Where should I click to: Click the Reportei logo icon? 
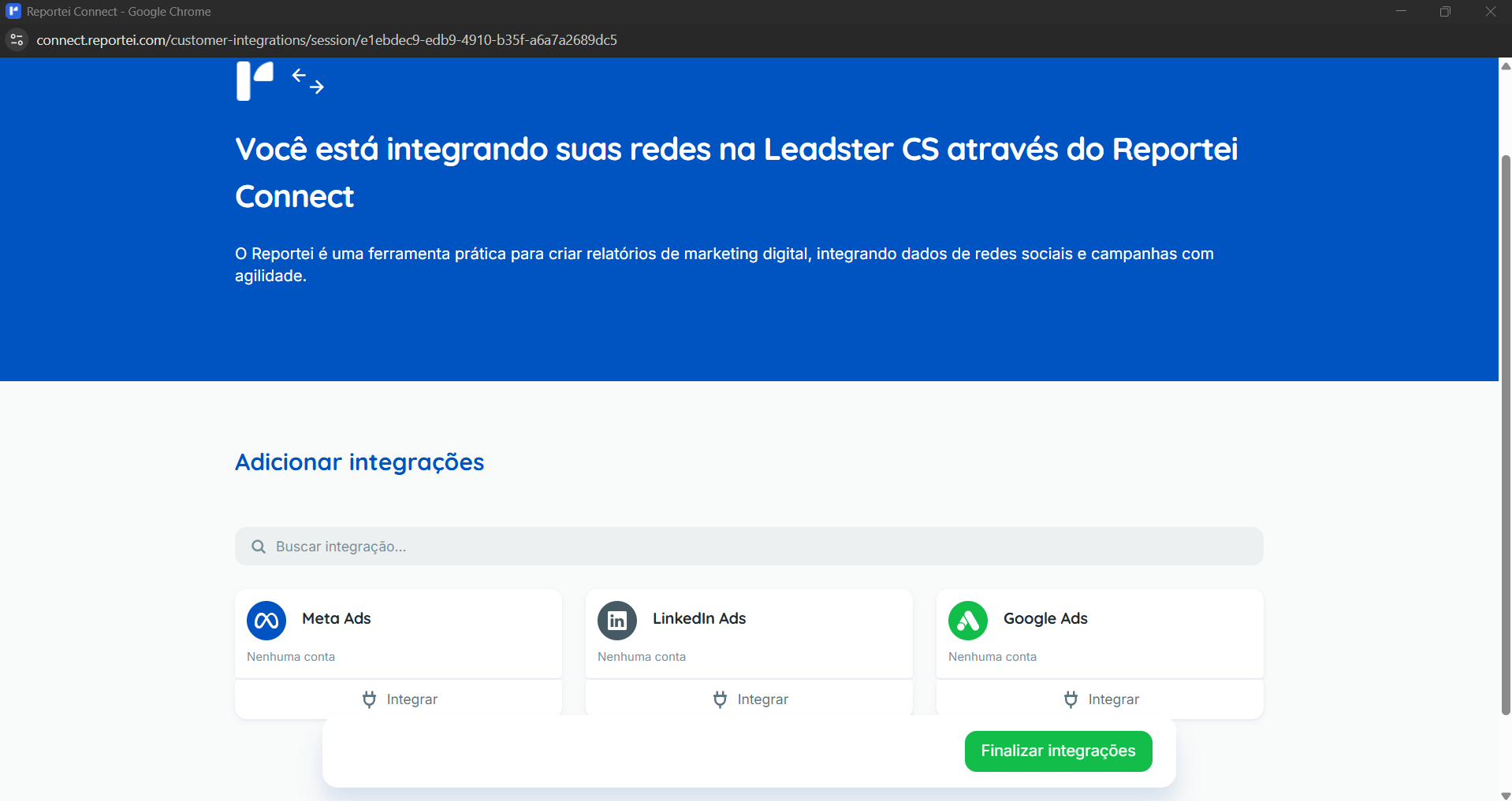point(255,80)
